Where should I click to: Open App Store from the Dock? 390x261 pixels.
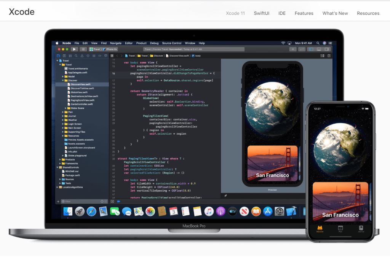tap(268, 212)
